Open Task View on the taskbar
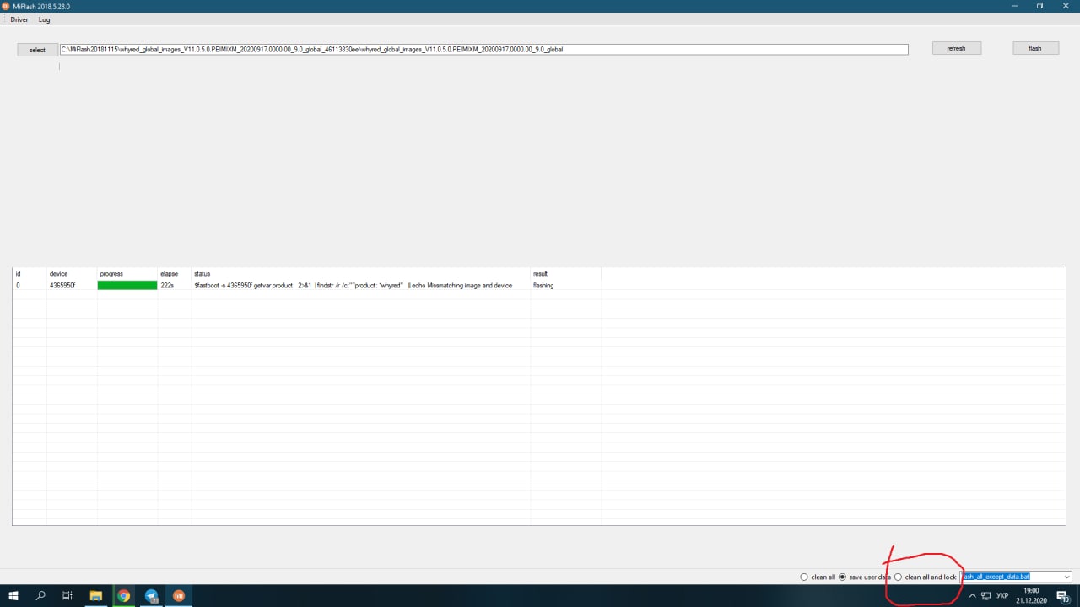 (67, 595)
